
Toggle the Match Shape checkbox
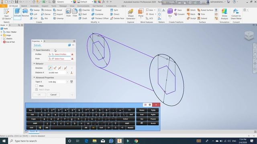click(37, 90)
